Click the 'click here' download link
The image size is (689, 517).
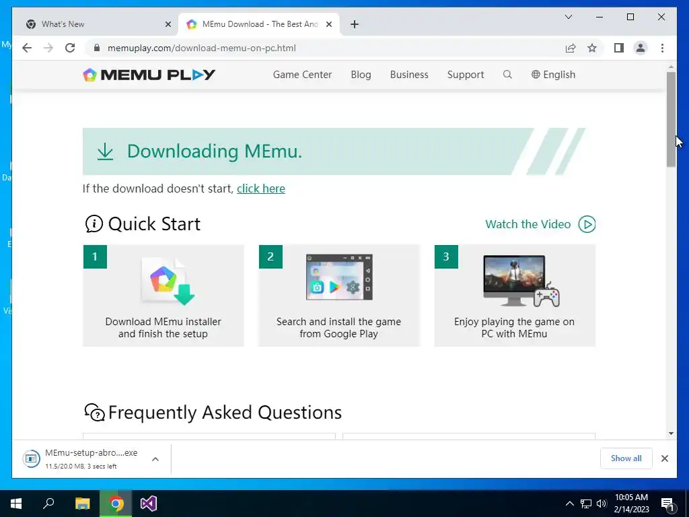(261, 188)
